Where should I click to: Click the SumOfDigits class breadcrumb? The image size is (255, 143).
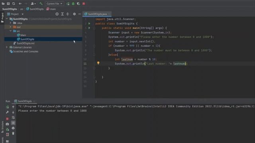click(35, 9)
